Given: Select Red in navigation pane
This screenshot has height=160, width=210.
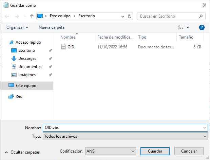Looking at the screenshot, I should (19, 96).
